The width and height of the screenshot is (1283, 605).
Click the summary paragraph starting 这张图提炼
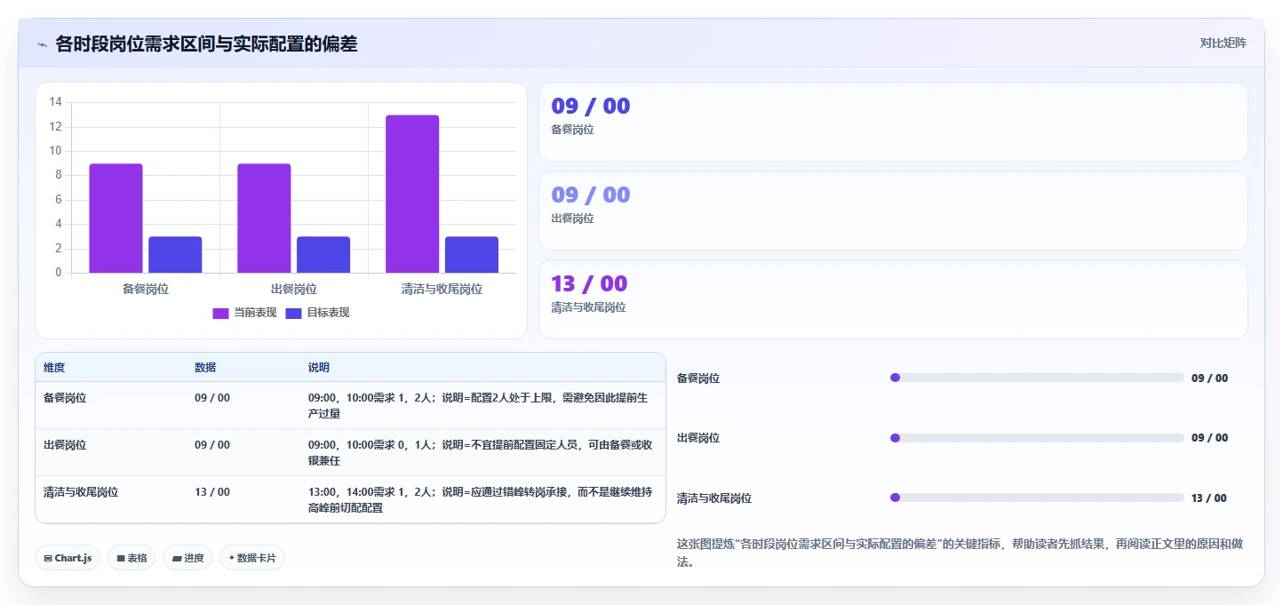click(960, 553)
